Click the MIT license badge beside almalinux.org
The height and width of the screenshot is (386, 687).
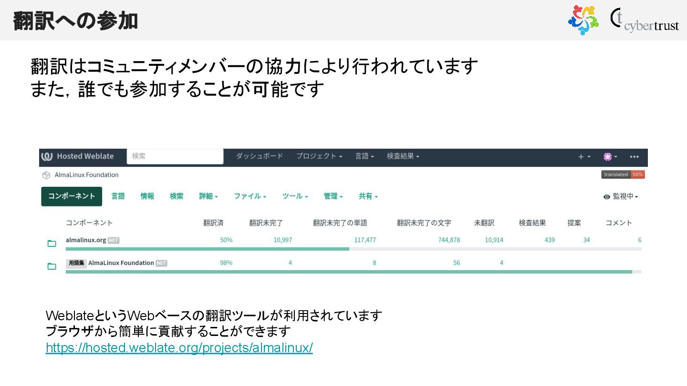pos(114,240)
